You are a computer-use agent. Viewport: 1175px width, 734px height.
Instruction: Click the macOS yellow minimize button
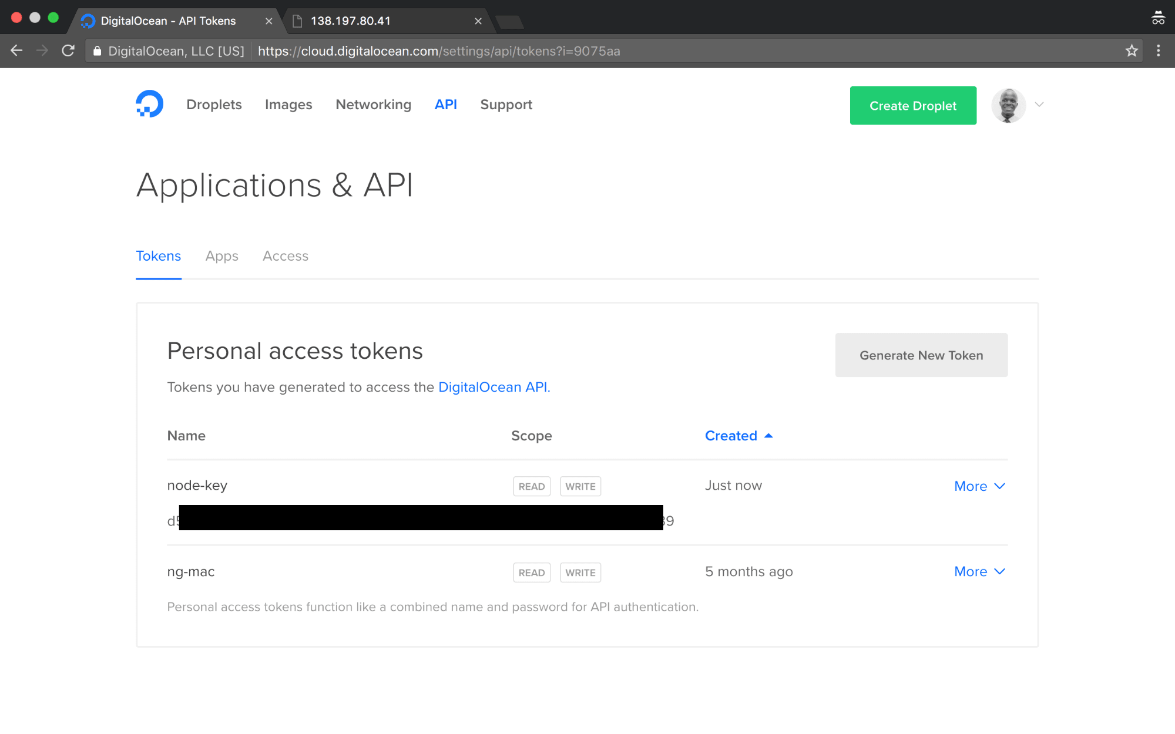(35, 18)
